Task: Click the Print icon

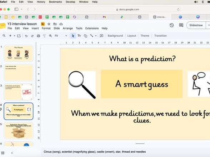Action: pos(39,36)
